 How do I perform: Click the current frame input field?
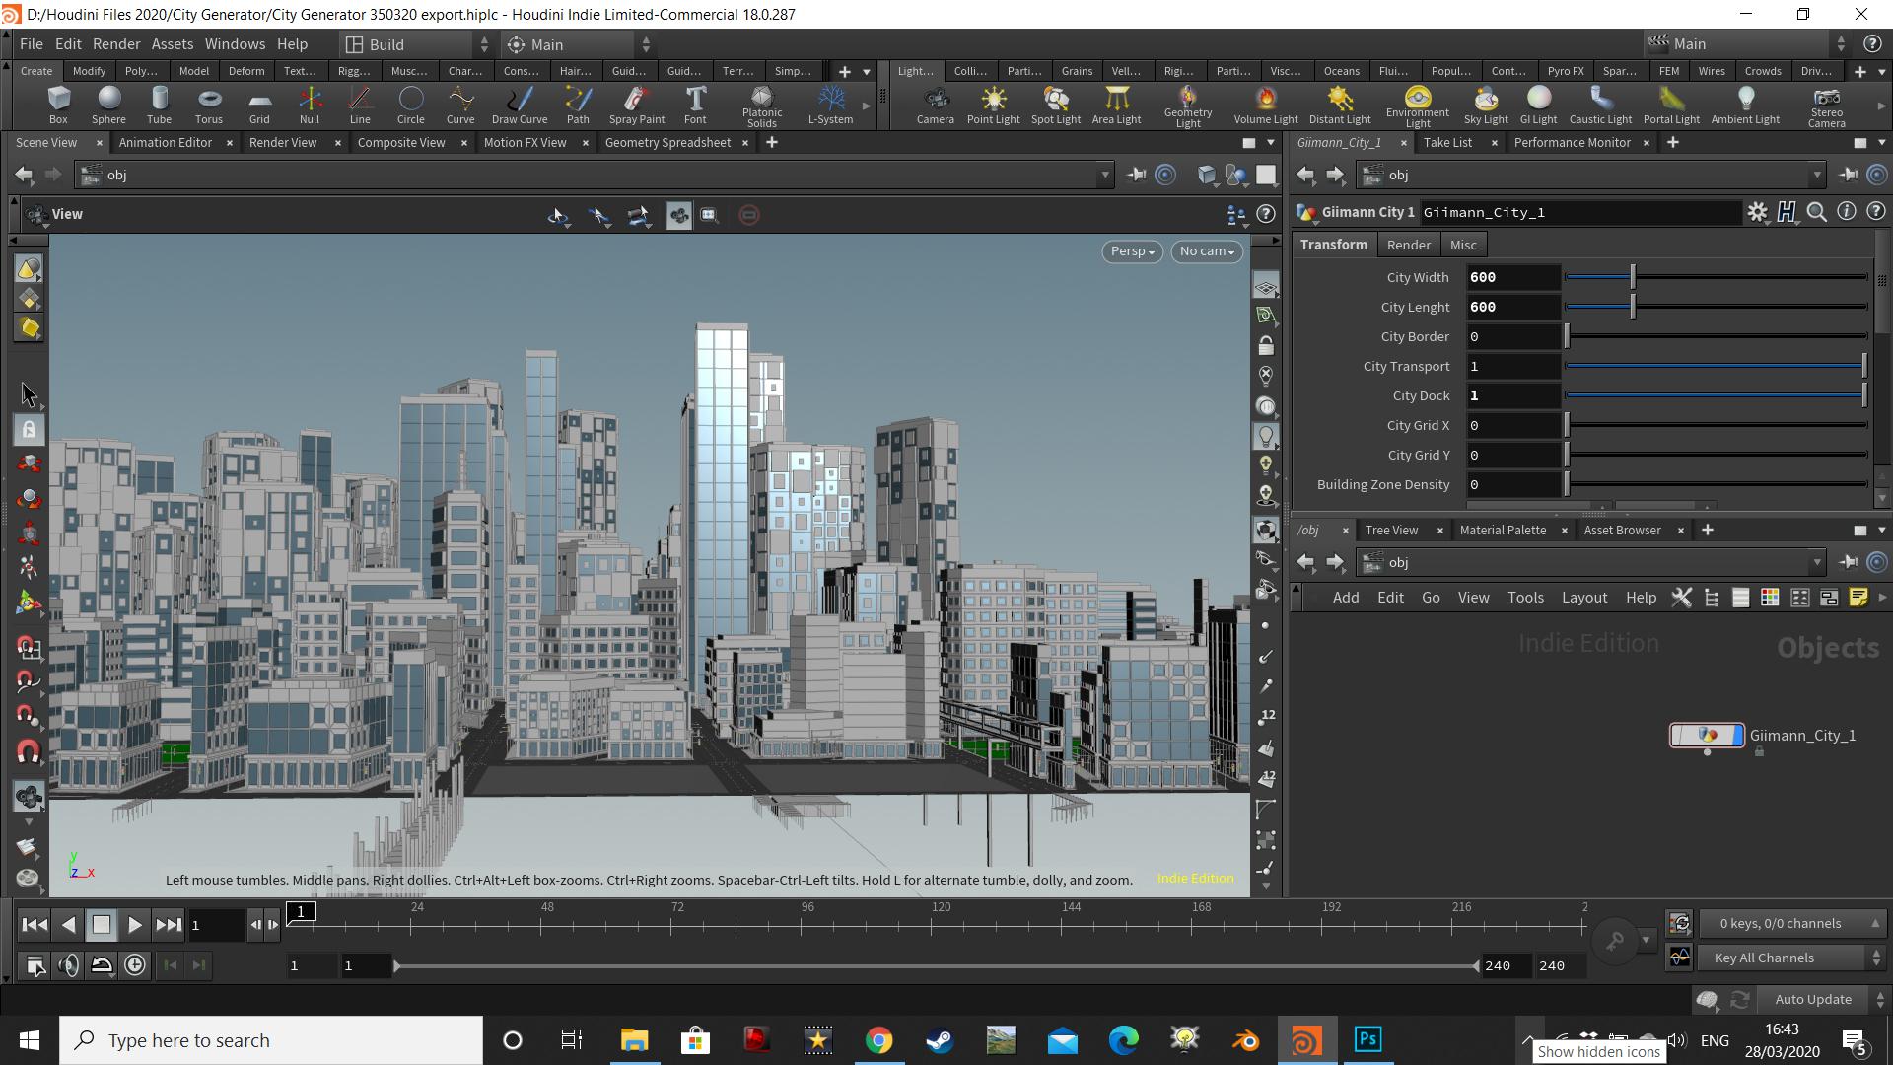click(x=218, y=925)
